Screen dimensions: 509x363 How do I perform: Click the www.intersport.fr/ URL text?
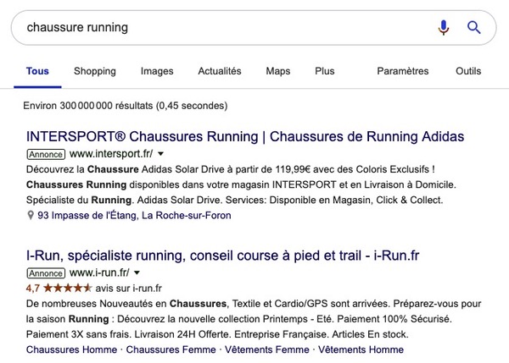tap(111, 154)
